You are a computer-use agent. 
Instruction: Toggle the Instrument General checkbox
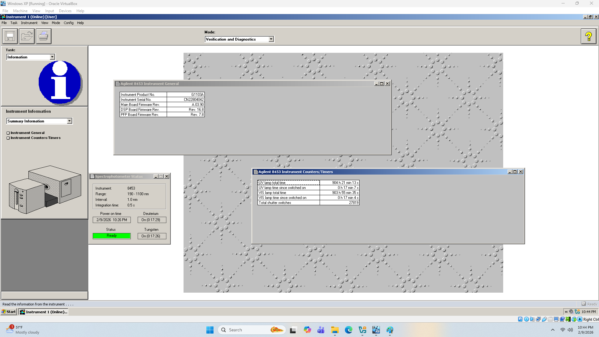8,133
